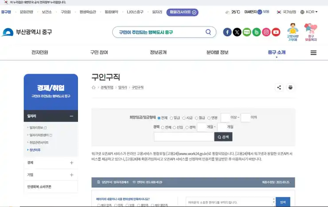Screen dimensions: 328x207
Task: Go to the 일자리 top link
Action: (x=157, y=12)
